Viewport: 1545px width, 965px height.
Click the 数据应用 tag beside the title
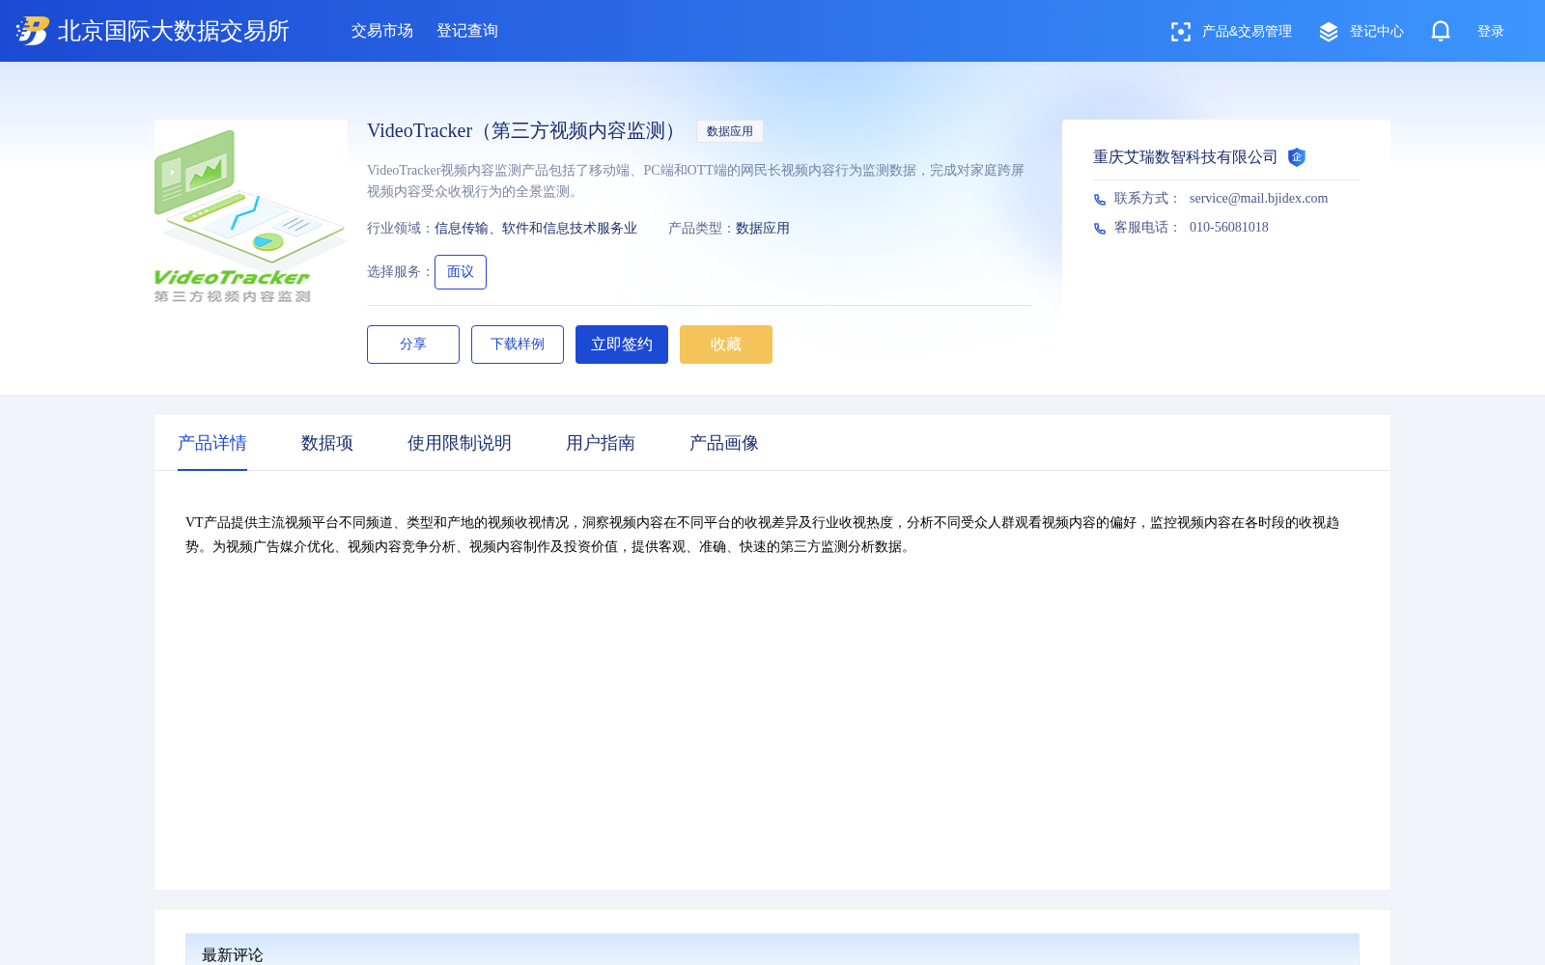point(730,131)
